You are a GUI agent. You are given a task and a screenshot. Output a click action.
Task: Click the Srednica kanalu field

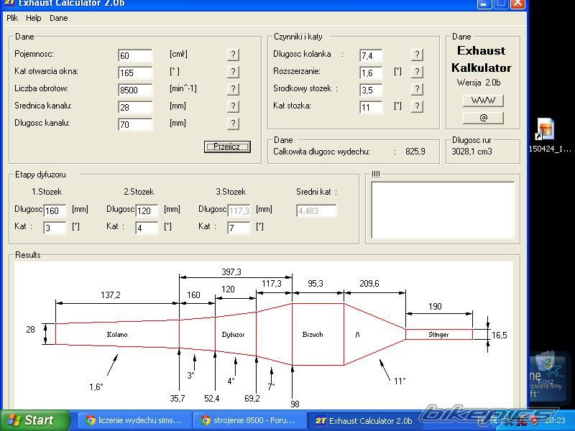[135, 107]
